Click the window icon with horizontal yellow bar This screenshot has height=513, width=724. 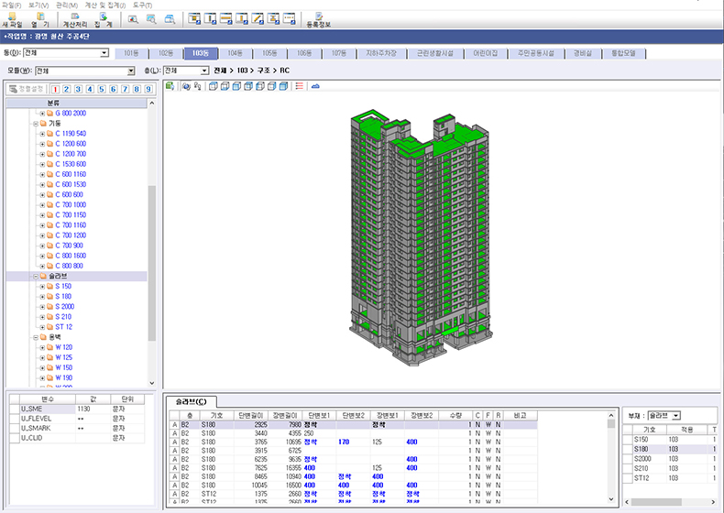[x=225, y=19]
